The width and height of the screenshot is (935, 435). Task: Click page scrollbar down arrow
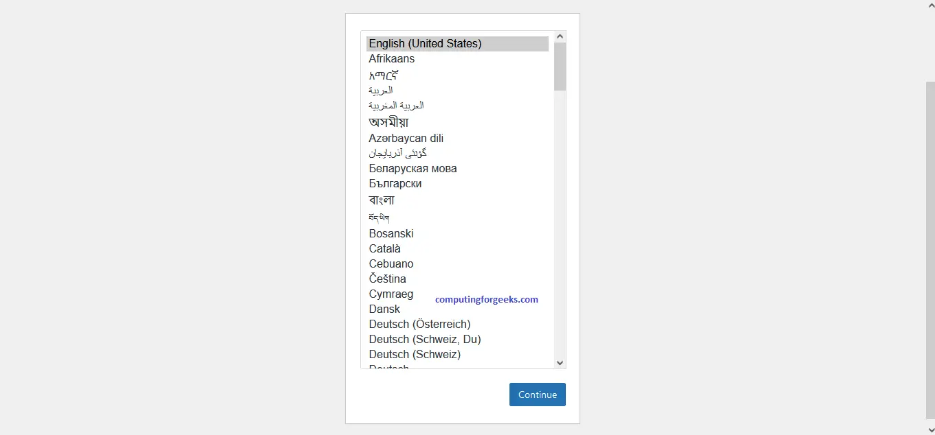tap(929, 430)
